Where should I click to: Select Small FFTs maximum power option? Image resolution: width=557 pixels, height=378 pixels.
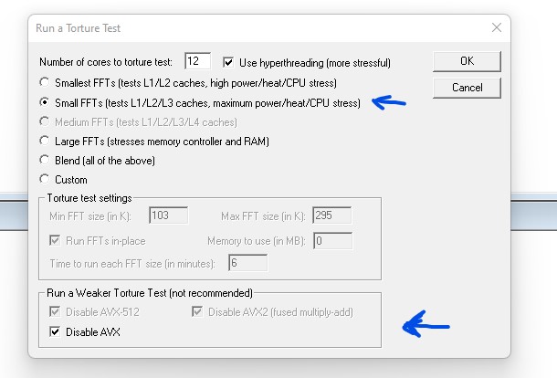45,103
